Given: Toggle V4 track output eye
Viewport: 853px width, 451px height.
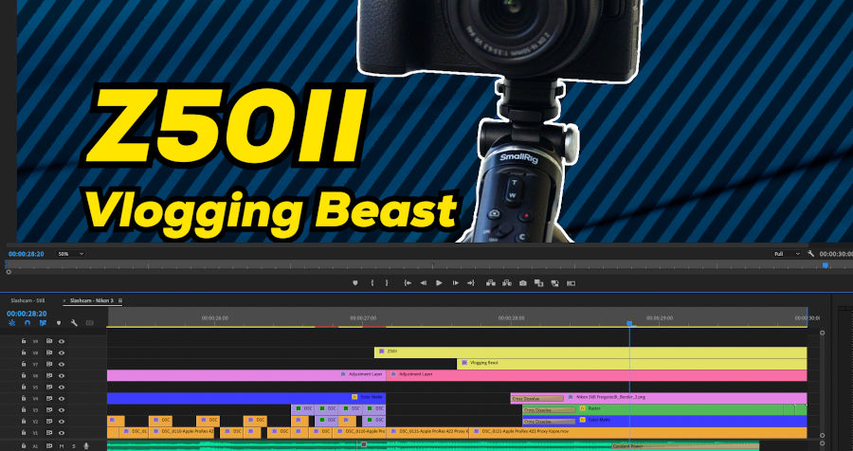Looking at the screenshot, I should tap(62, 398).
